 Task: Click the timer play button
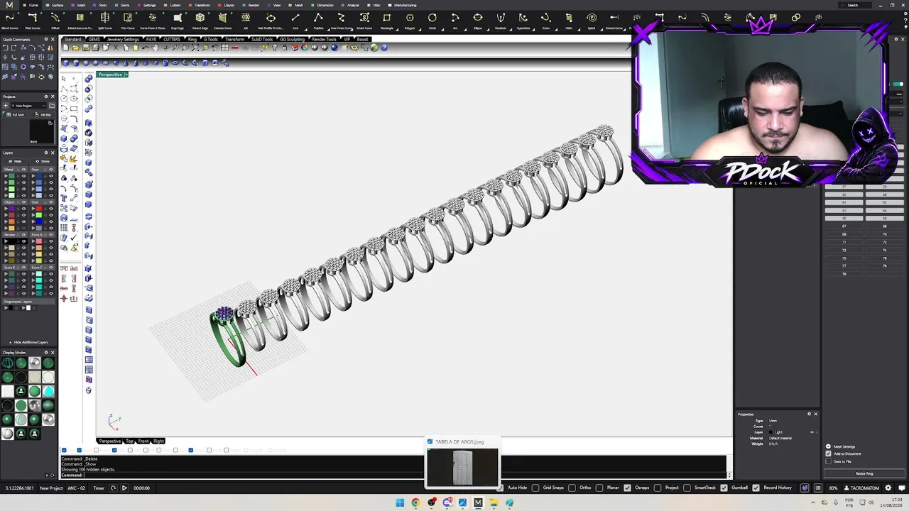pyautogui.click(x=124, y=488)
